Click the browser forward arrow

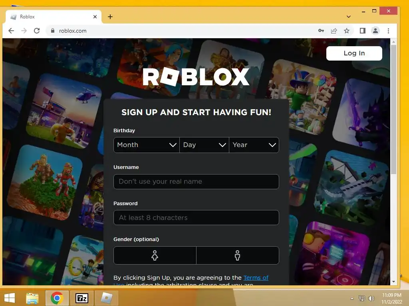24,31
